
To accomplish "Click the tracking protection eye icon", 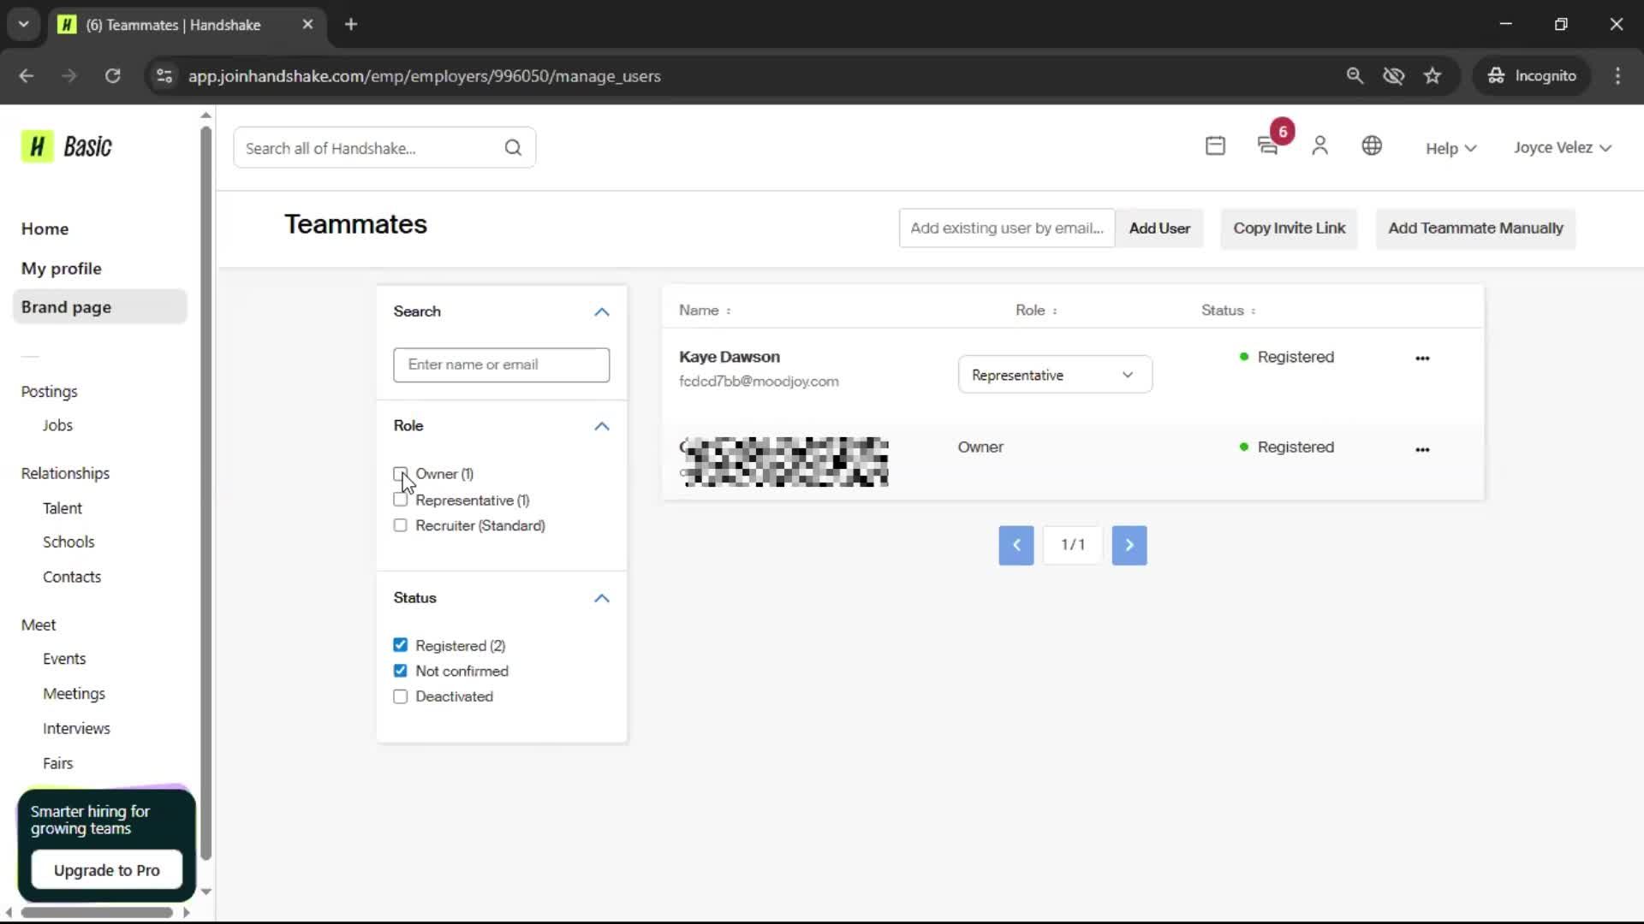I will click(1394, 76).
